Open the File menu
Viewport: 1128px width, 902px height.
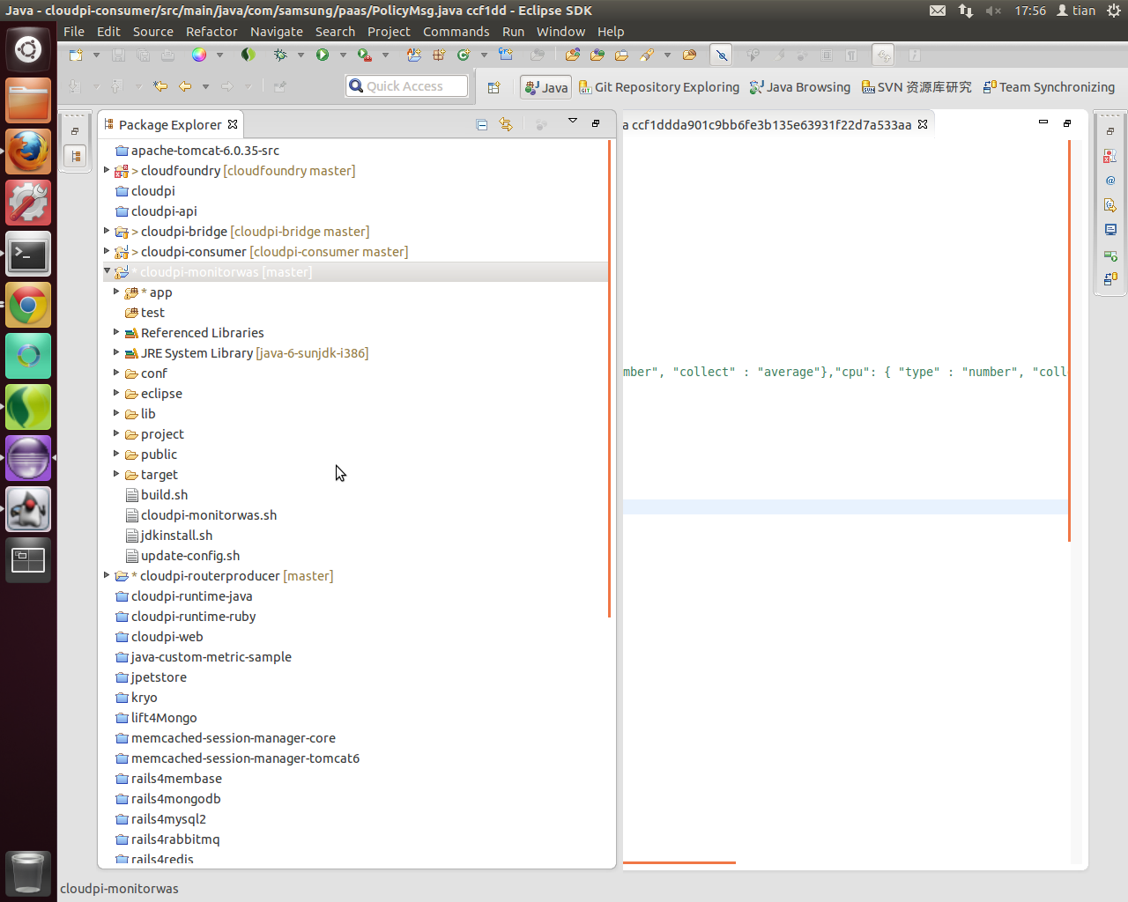74,32
